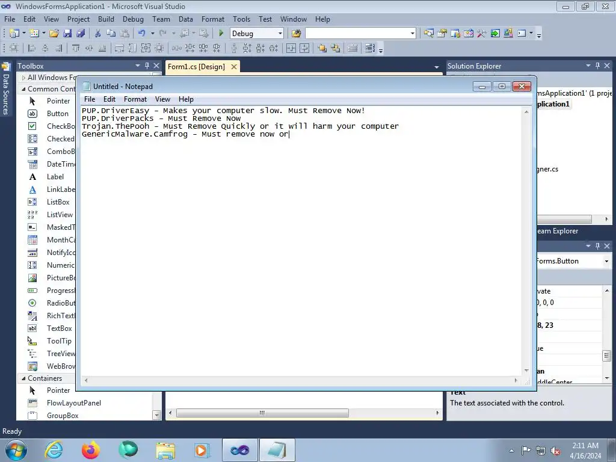Collapse the Containers toolbox group
Viewport: 616px width, 462px height.
pyautogui.click(x=23, y=378)
